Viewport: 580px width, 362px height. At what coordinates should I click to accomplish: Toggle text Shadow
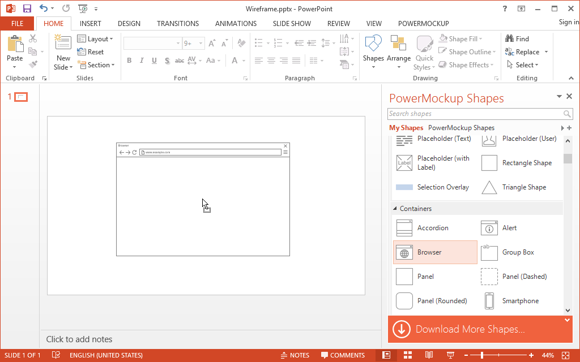[167, 61]
